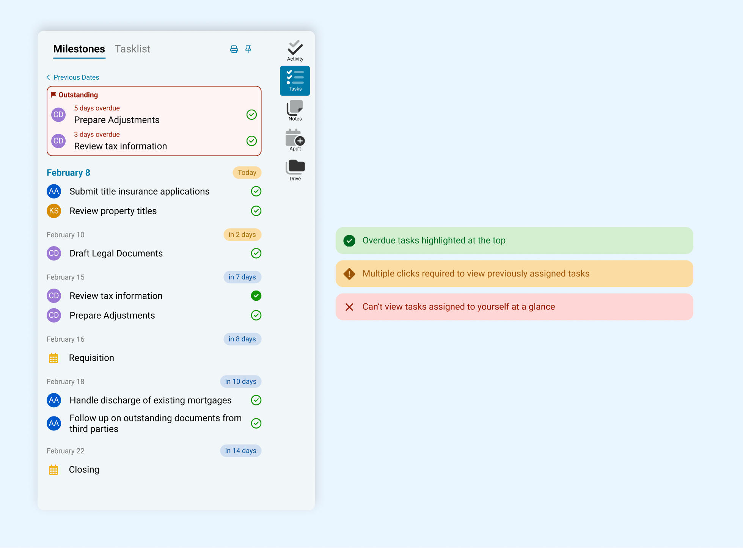Click the print icon

(x=234, y=49)
